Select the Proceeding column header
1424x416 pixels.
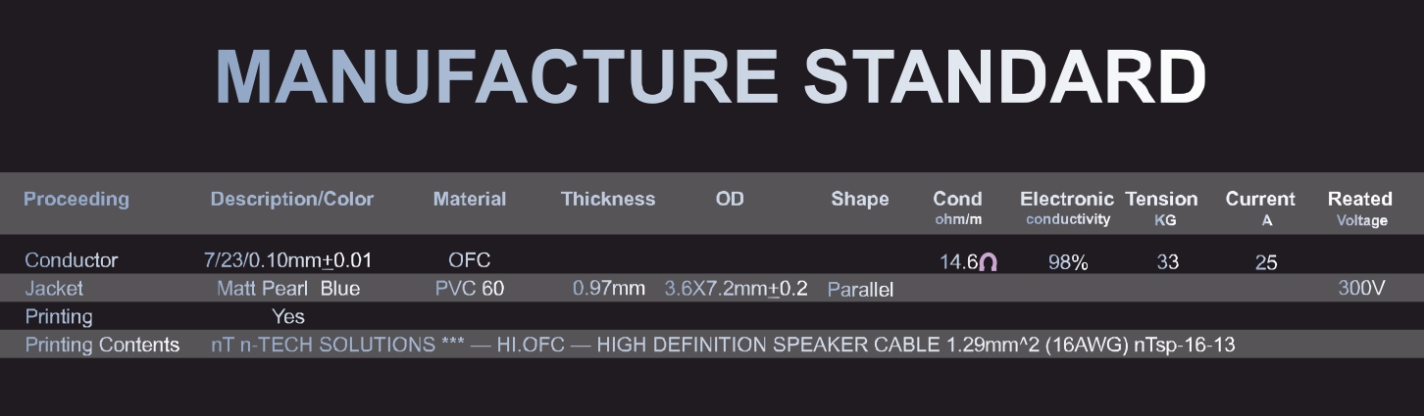[x=76, y=199]
